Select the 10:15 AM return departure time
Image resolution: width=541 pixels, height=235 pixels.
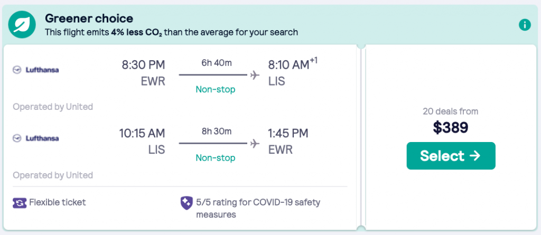(142, 134)
